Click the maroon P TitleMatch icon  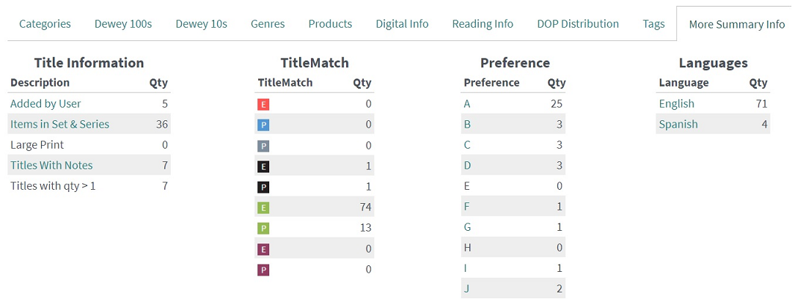tap(263, 270)
